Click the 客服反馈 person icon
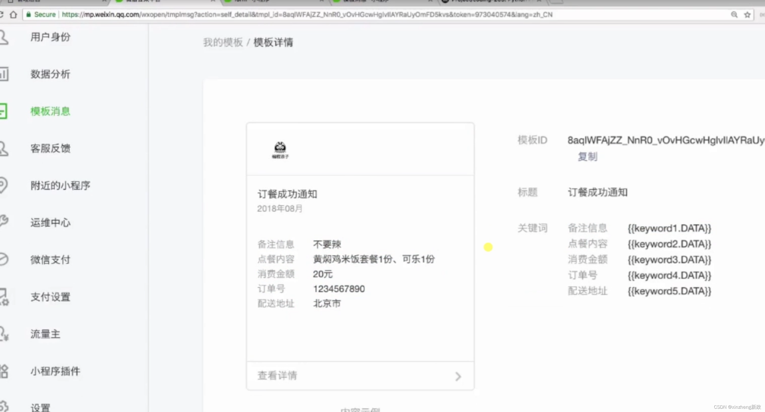 tap(4, 148)
